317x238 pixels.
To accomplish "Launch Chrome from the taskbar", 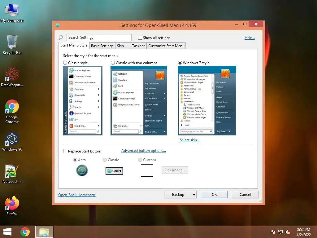I will [x=25, y=232].
